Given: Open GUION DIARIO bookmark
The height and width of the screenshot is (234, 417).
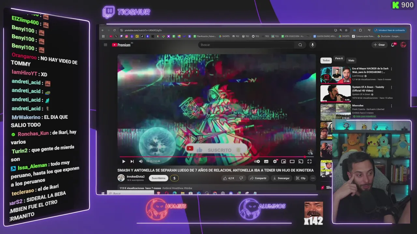Looking at the screenshot, I should pos(324,36).
